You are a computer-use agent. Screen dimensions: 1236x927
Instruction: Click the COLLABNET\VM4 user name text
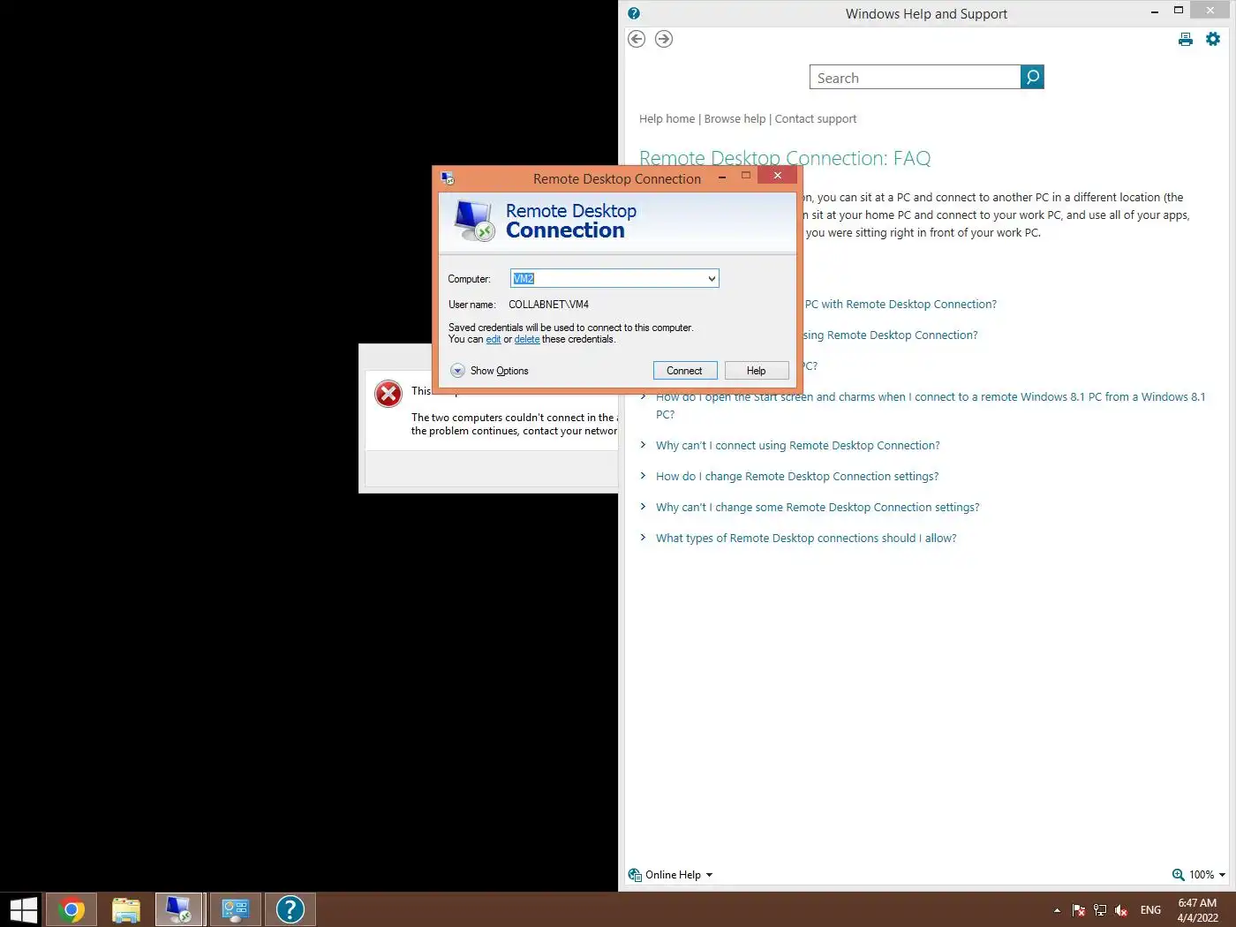coord(548,305)
